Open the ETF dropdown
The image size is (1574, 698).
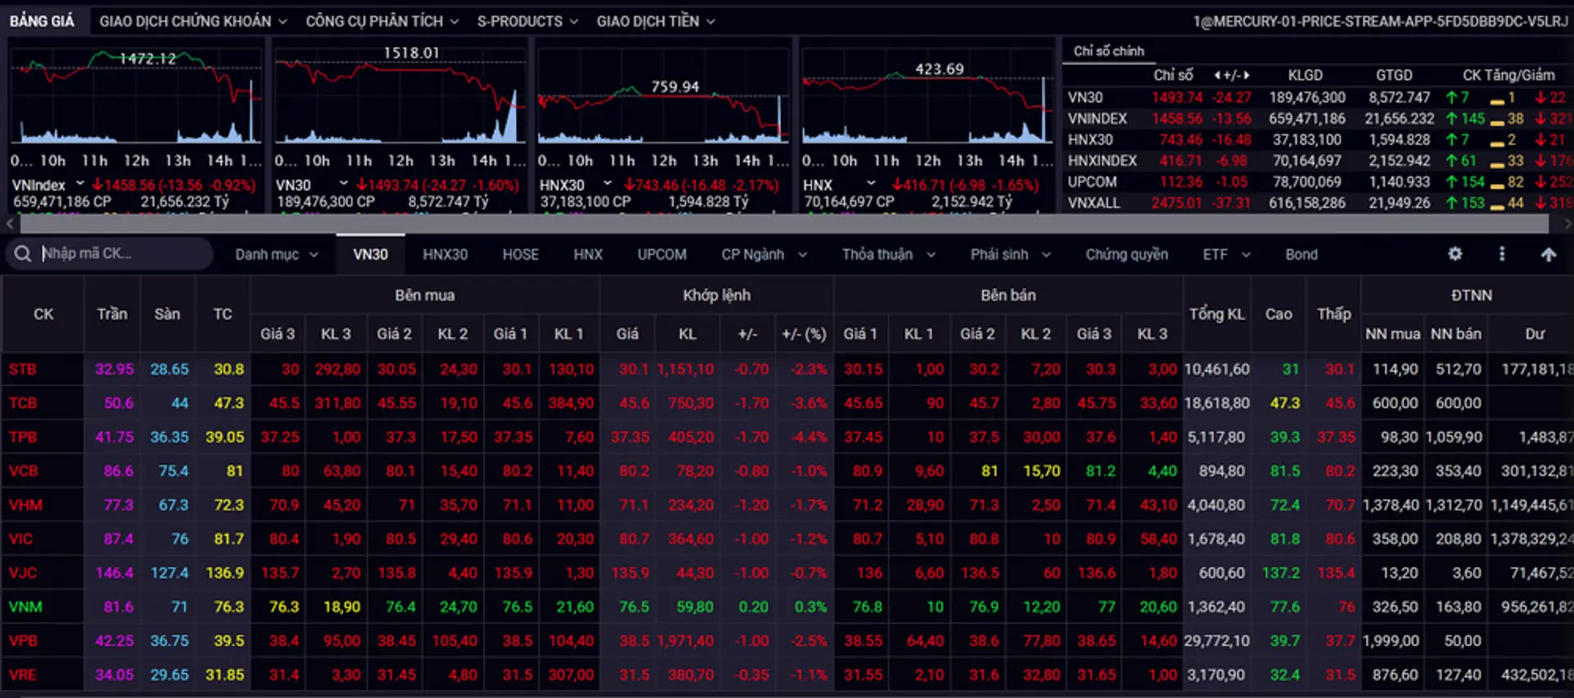1226,255
